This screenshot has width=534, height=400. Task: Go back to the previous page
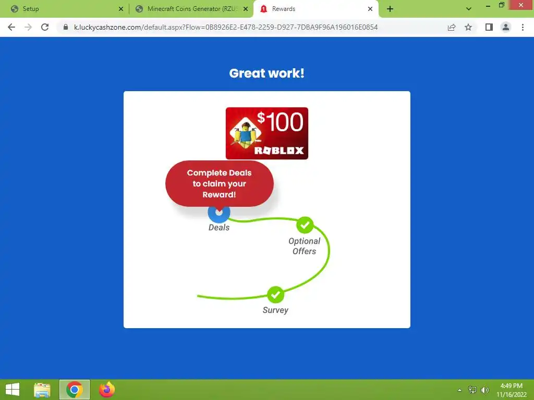[x=11, y=27]
